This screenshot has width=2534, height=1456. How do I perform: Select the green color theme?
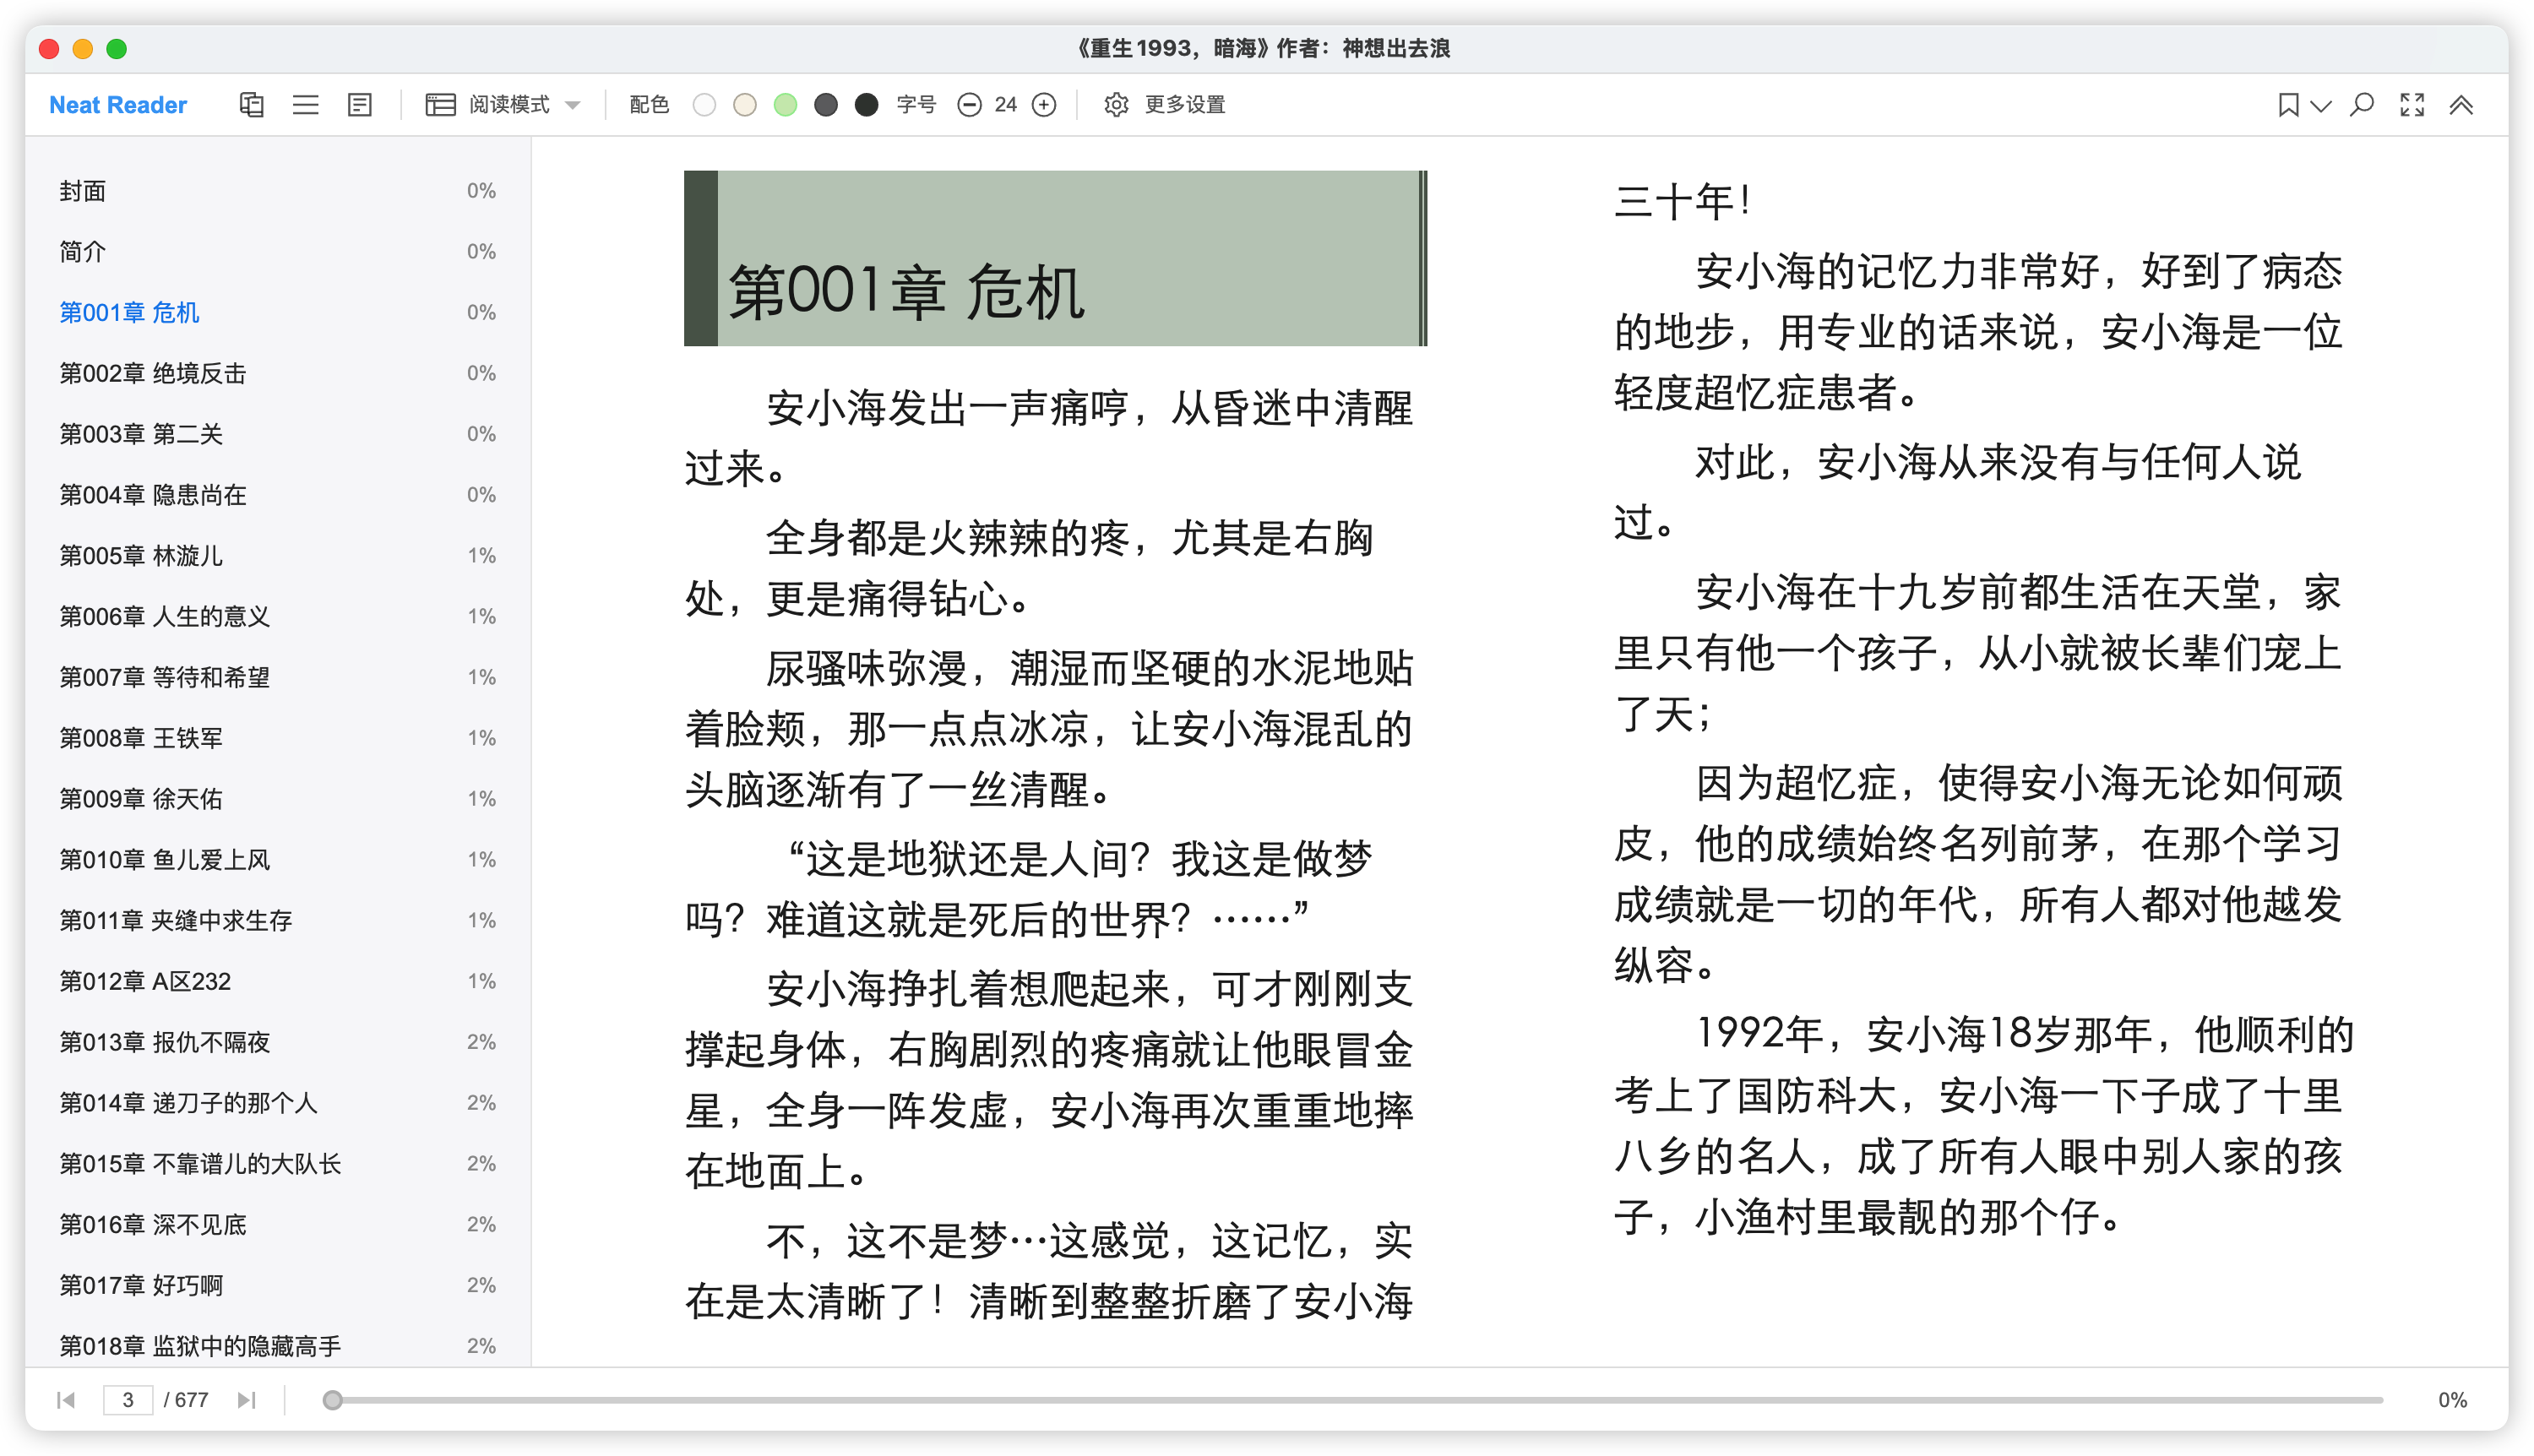786,105
